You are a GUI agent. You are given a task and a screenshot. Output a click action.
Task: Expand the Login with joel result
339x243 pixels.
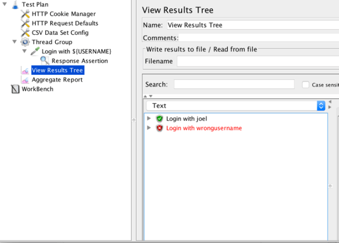coord(149,118)
